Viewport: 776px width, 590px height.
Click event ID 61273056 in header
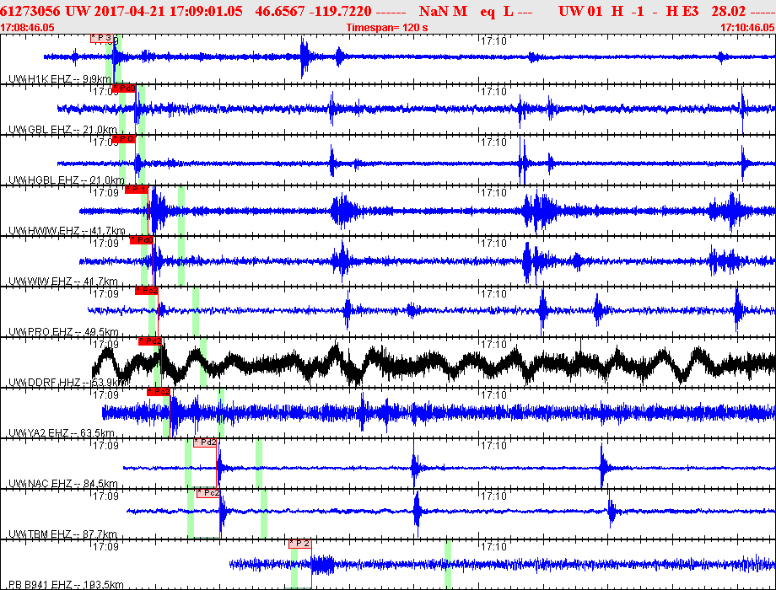point(30,11)
